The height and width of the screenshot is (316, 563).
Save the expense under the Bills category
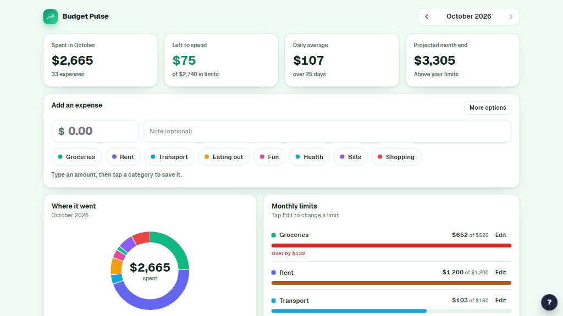[350, 157]
